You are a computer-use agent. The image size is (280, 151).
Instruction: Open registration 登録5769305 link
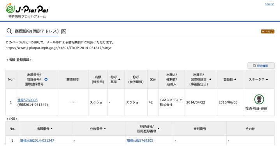coord(28,100)
